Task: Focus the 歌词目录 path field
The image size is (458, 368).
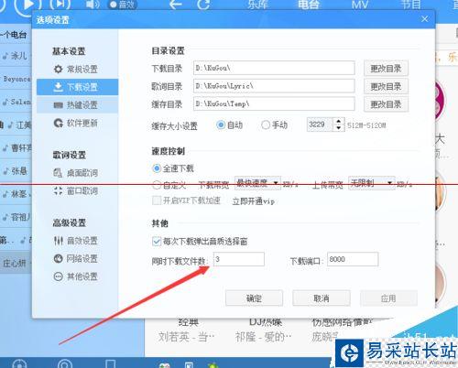Action: (274, 86)
